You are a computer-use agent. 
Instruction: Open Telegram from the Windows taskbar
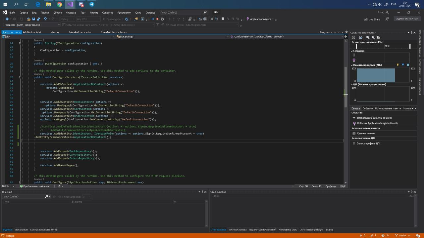tap(92, 4)
